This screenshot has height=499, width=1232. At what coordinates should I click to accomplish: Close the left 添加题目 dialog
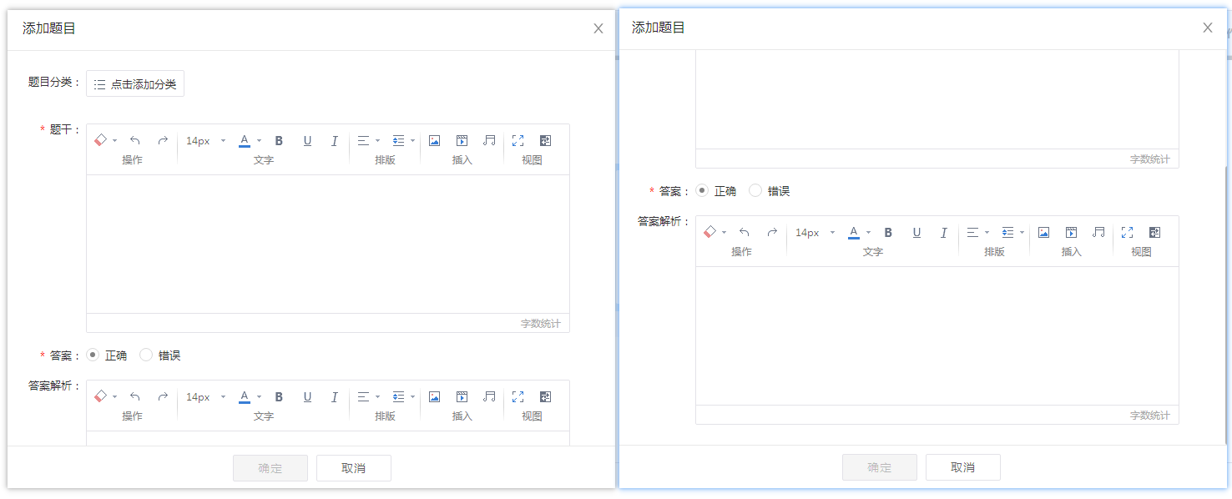point(598,28)
